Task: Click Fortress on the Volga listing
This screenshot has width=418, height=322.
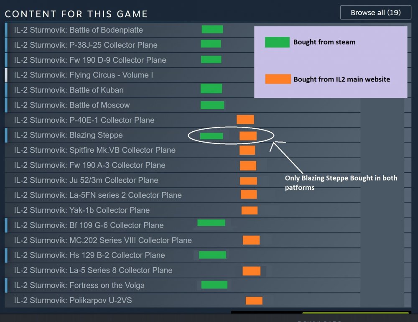Action: click(x=79, y=286)
